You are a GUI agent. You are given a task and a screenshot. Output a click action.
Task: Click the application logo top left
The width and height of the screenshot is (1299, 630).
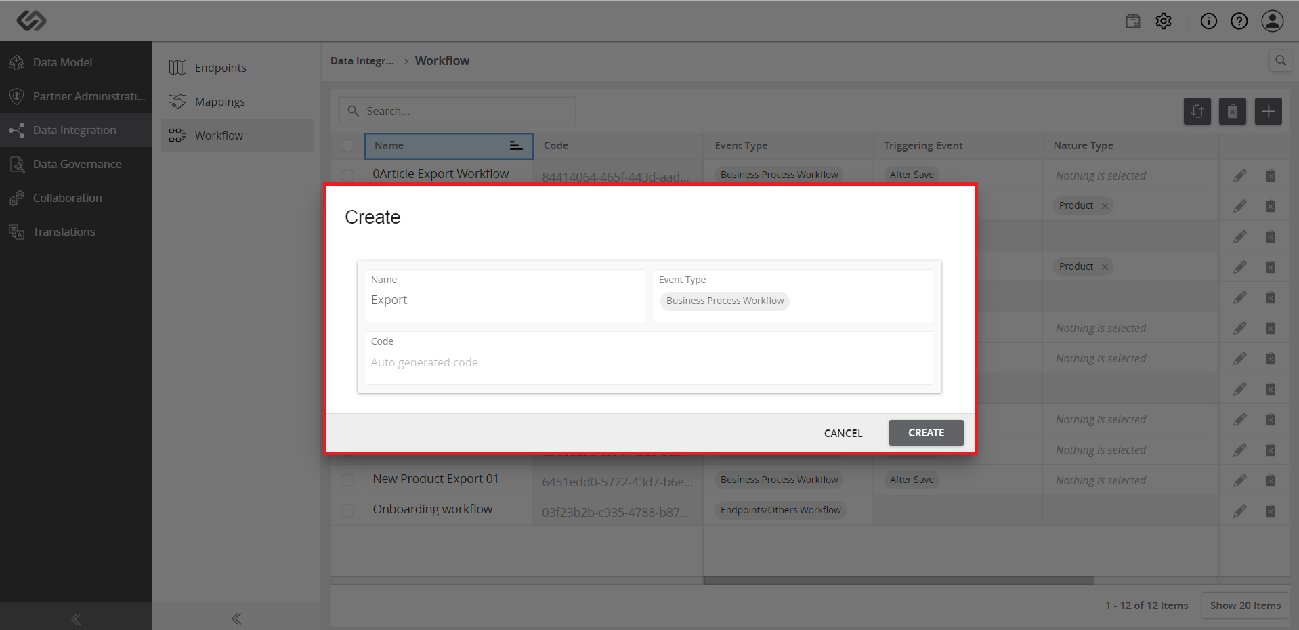click(x=31, y=21)
